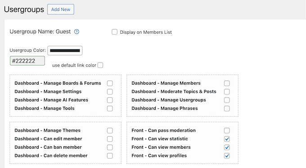Tick Front - Can pass moderation

coord(227,131)
